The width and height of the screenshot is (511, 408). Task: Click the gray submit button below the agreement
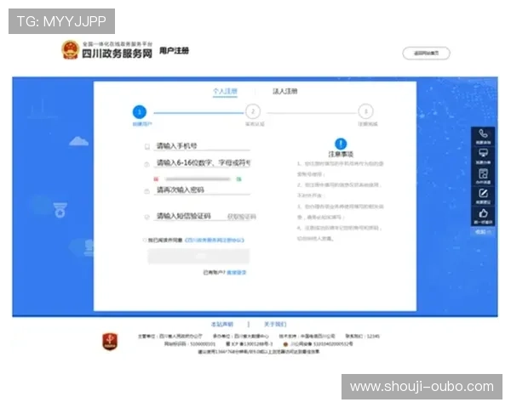point(198,256)
